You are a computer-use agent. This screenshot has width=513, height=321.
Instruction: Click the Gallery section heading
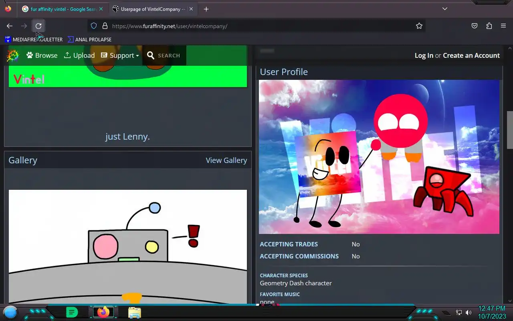pyautogui.click(x=23, y=160)
